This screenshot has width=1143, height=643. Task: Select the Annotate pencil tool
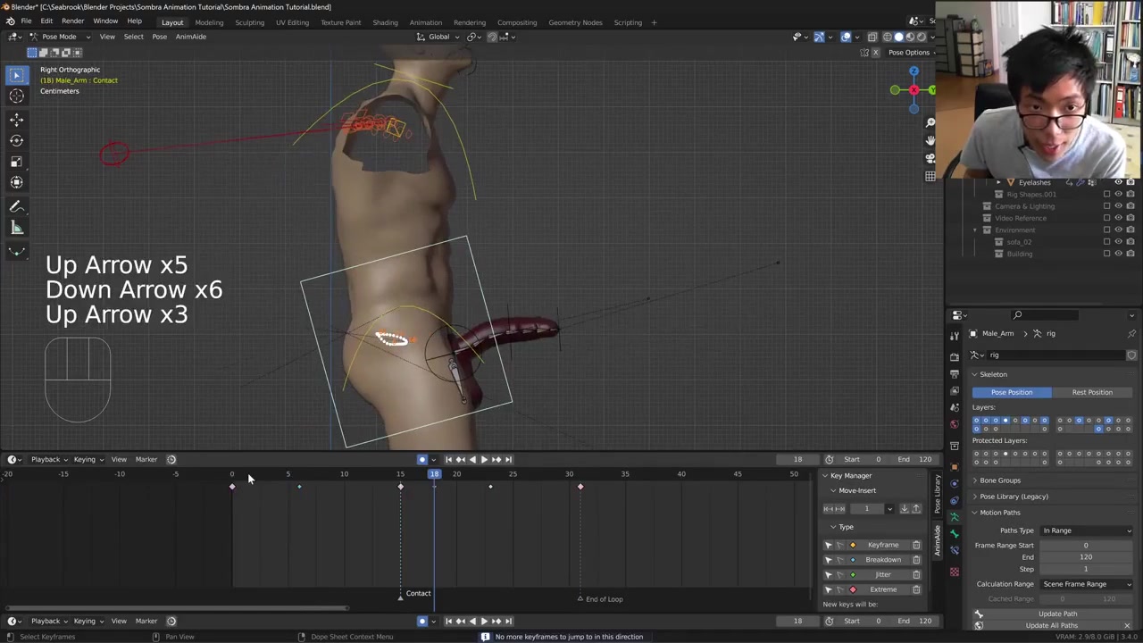(x=16, y=206)
